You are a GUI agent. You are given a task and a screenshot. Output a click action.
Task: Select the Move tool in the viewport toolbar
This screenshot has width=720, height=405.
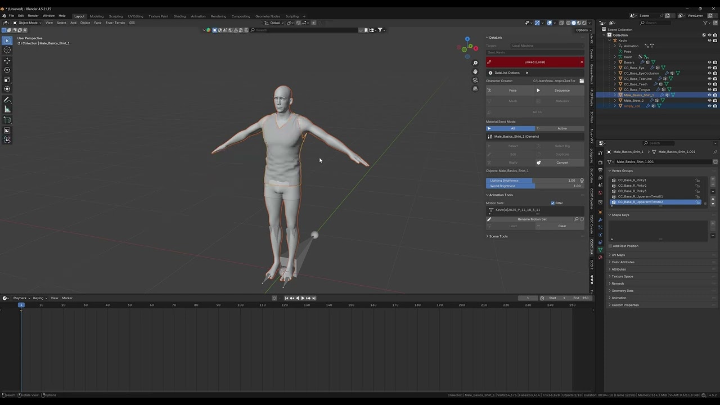7,60
